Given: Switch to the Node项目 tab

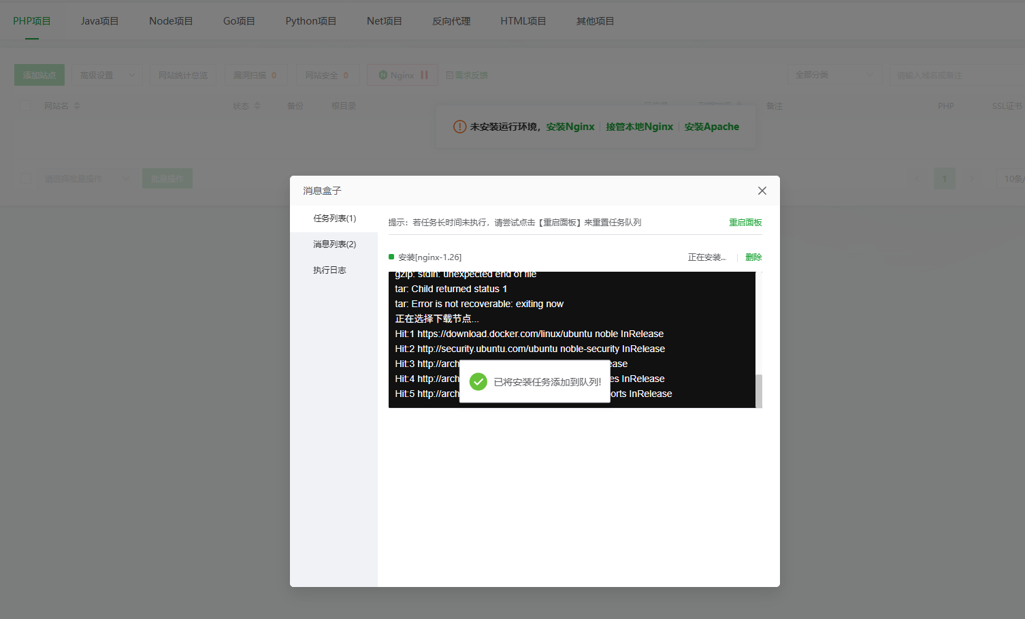Looking at the screenshot, I should click(x=171, y=21).
